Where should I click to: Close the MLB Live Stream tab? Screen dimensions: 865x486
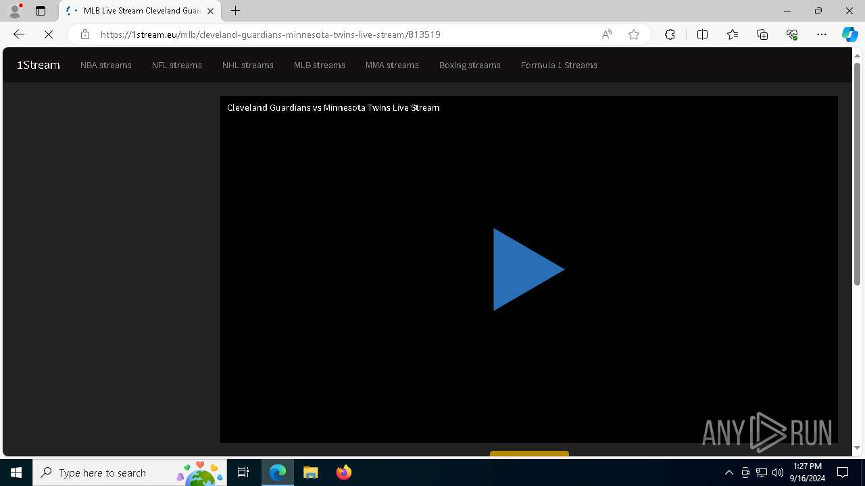(x=211, y=11)
